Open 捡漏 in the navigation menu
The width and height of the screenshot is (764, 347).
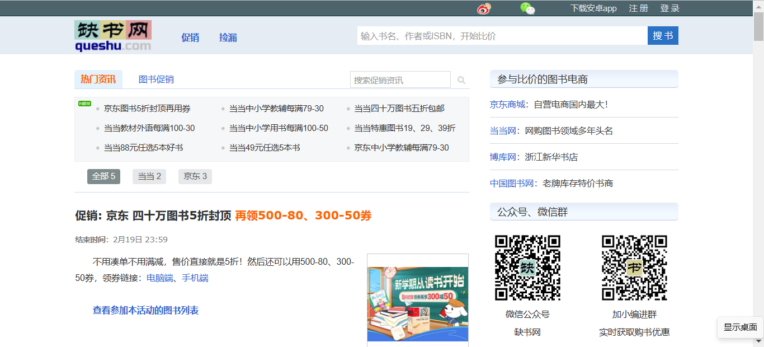[x=228, y=37]
